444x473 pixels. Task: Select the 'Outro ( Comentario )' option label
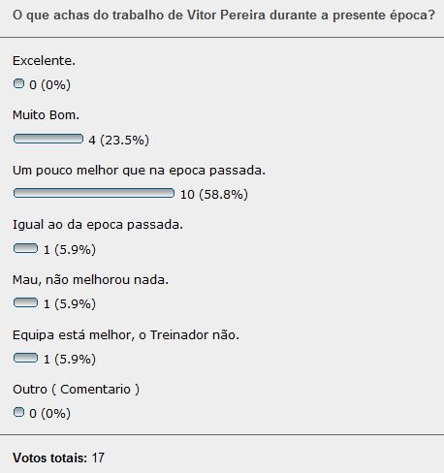coord(76,390)
